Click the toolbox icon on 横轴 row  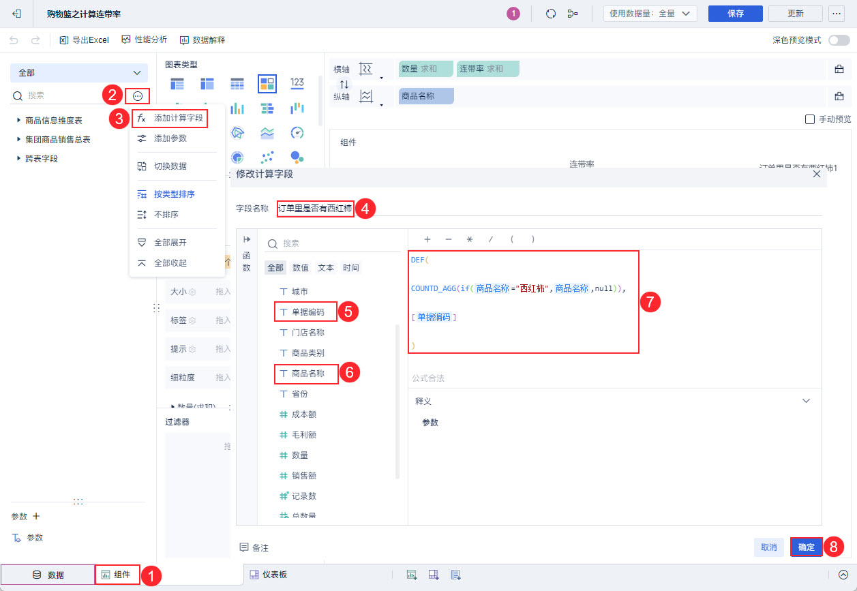coord(839,69)
